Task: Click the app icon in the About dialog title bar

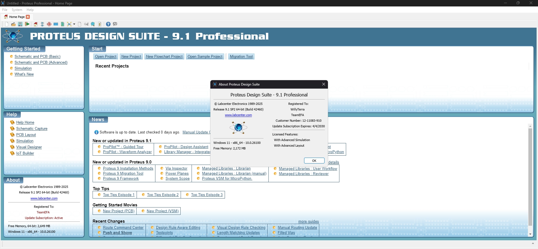Action: coord(215,84)
